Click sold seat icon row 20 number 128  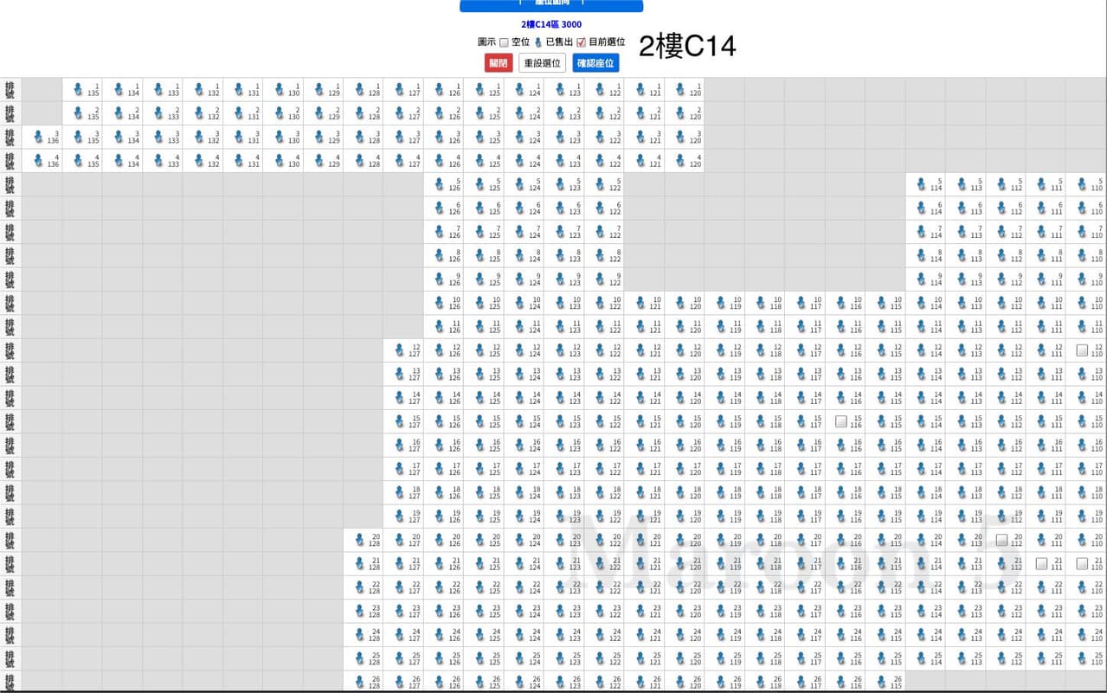[x=360, y=540]
